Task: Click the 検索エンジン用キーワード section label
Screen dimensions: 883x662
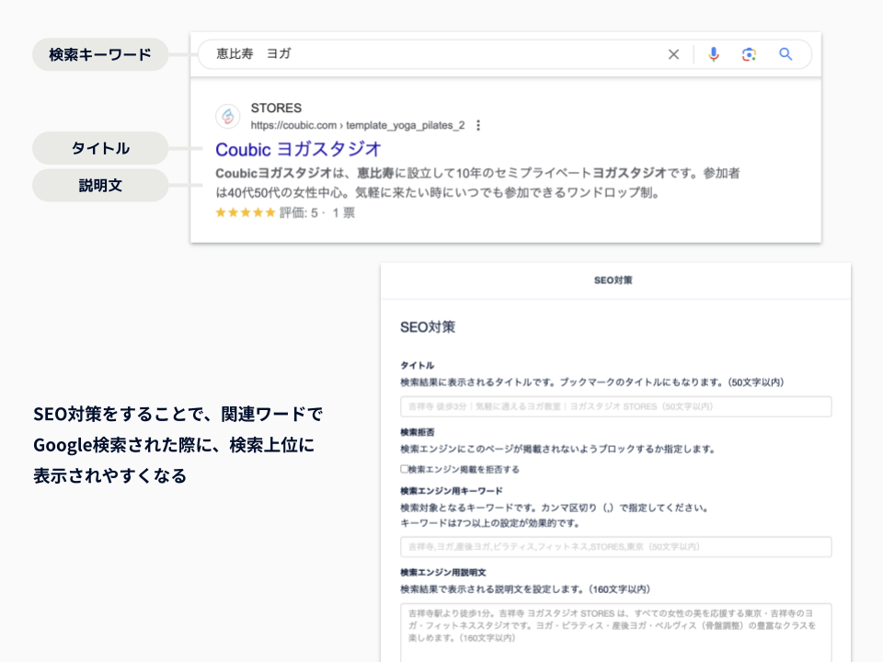Action: tap(451, 491)
